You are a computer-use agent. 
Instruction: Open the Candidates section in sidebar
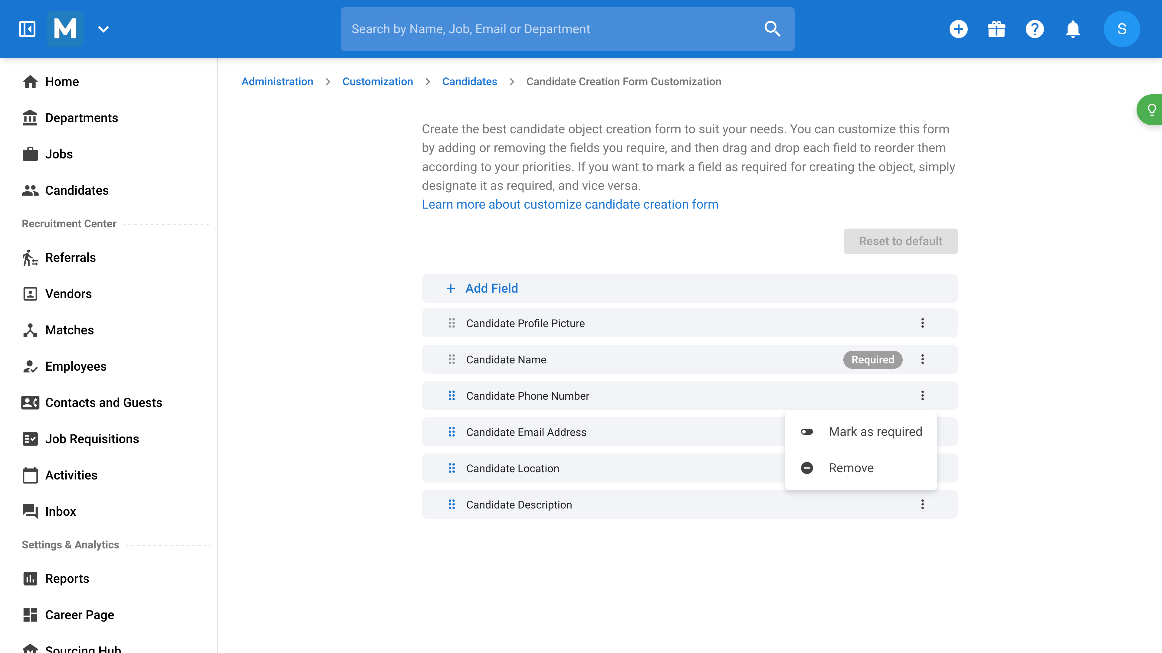[x=77, y=190]
